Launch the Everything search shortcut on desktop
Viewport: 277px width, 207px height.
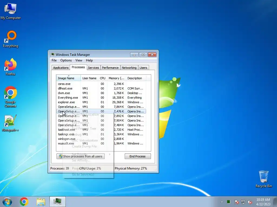coord(11,39)
